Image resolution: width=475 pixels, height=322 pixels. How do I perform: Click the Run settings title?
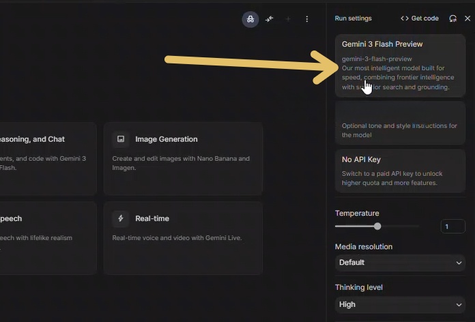pos(353,18)
